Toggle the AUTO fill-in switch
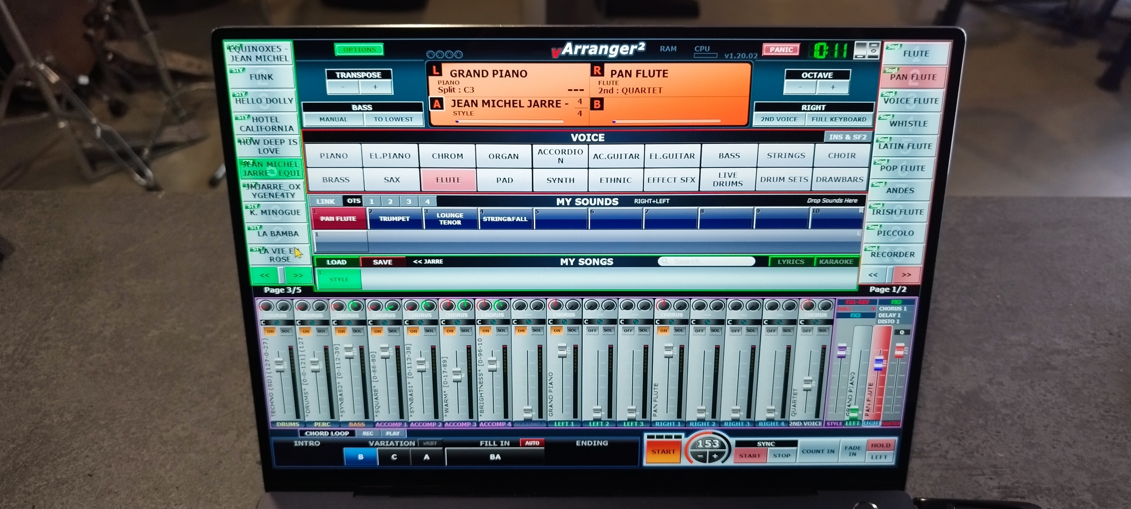Viewport: 1131px width, 509px height. click(x=532, y=443)
